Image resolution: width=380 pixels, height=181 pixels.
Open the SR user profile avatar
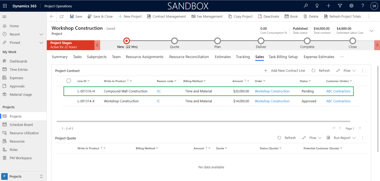(374, 6)
